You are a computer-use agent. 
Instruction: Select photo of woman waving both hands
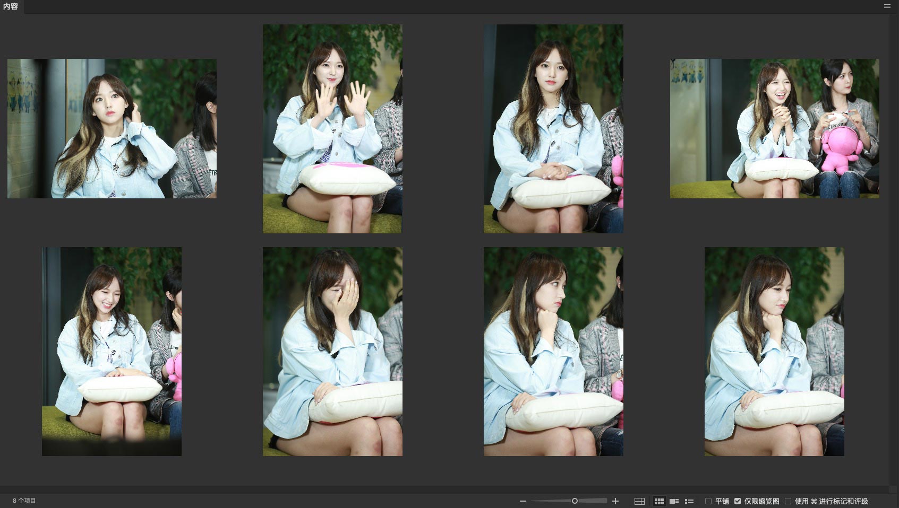click(332, 128)
